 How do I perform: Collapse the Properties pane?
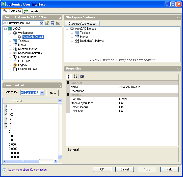point(178,69)
